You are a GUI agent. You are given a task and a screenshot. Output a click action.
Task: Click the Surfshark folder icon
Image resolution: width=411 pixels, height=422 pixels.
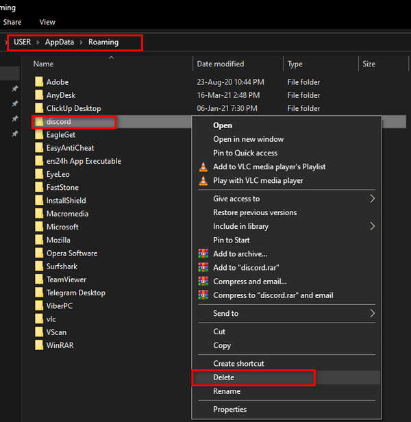tap(39, 266)
